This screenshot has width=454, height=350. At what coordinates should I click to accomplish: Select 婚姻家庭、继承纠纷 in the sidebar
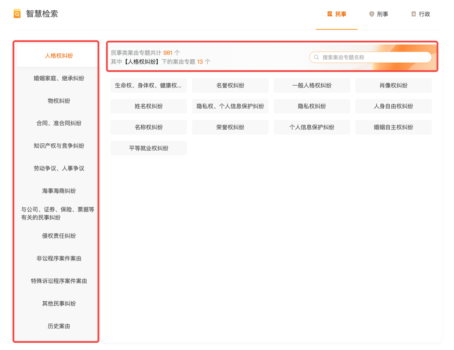tap(56, 77)
